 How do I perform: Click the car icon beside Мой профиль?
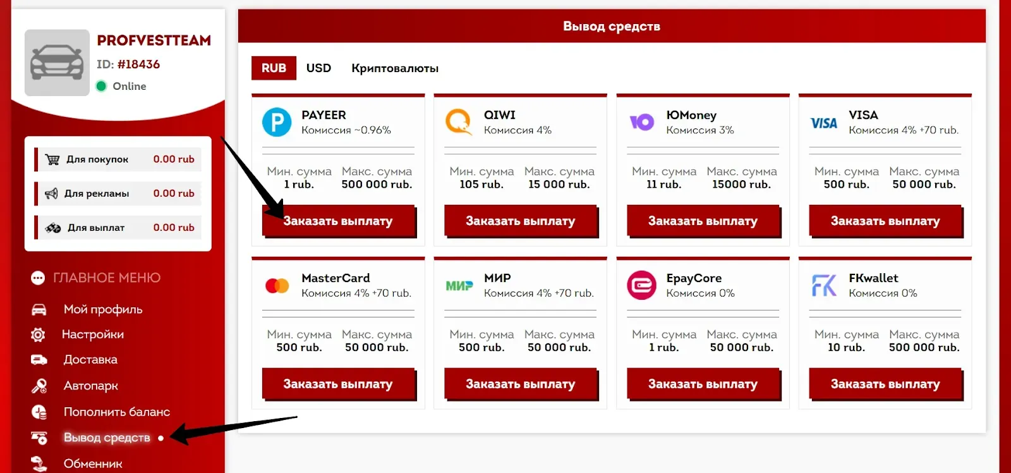point(39,309)
